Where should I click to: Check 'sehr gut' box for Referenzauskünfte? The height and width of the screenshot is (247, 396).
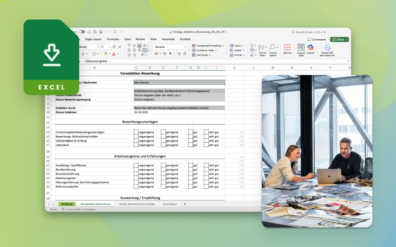[206, 186]
